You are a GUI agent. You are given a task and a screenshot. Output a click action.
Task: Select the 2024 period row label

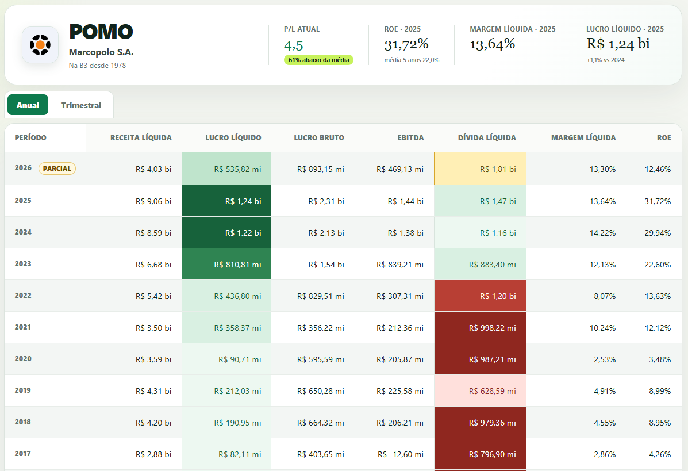[x=23, y=232]
